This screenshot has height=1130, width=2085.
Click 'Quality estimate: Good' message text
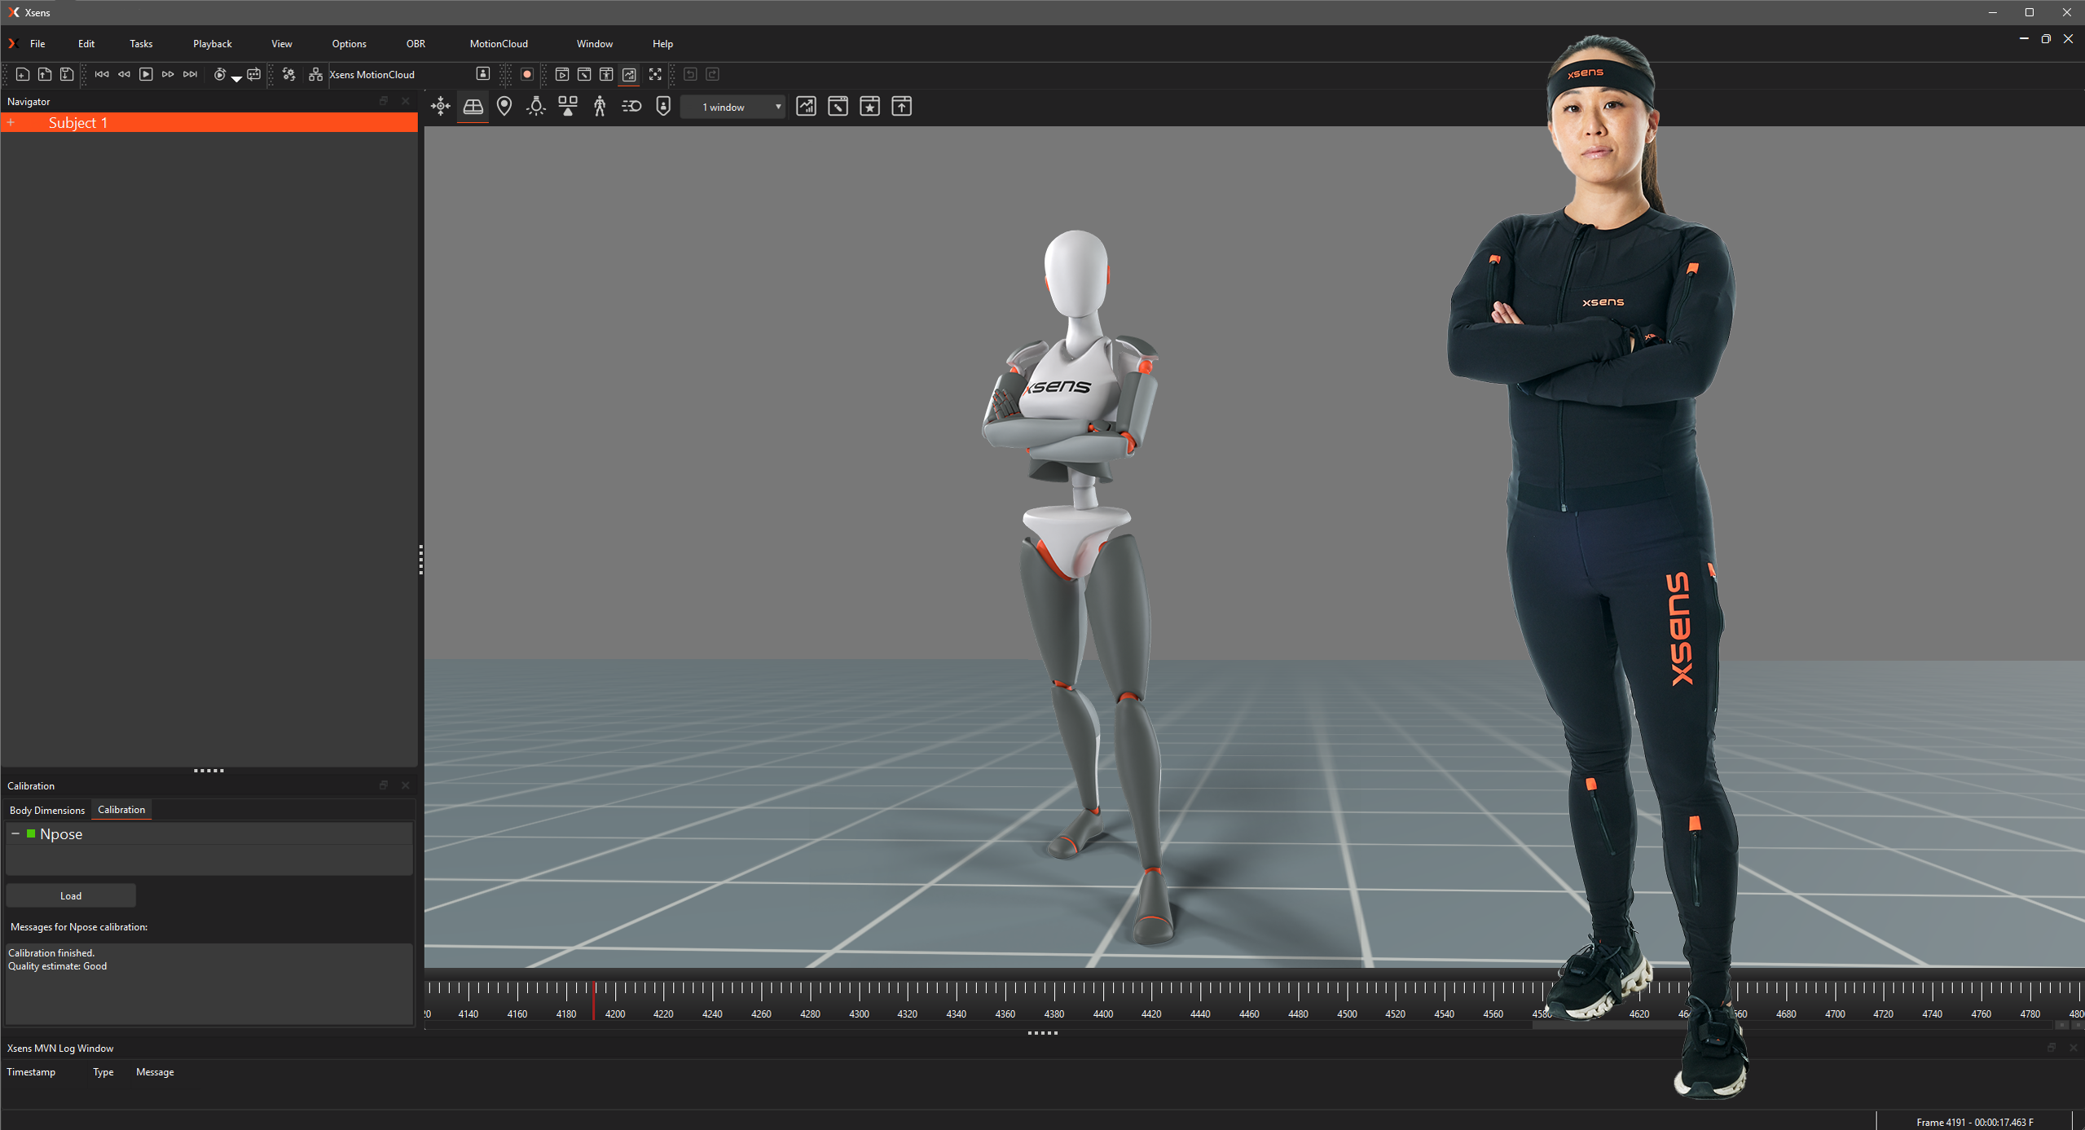58,966
